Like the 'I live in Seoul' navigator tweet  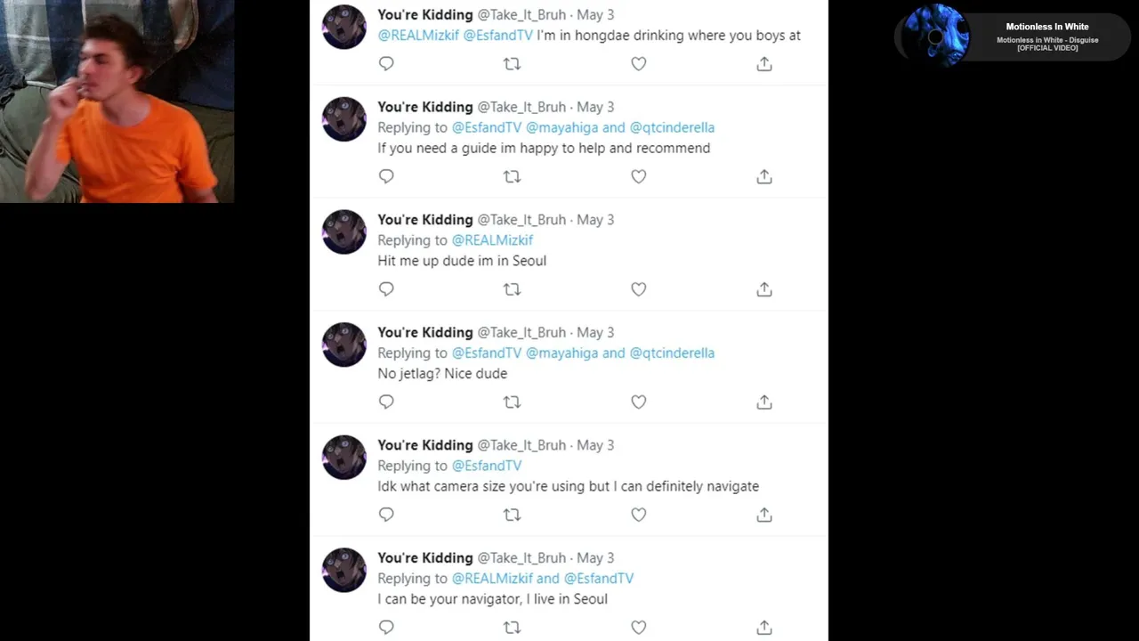[x=638, y=627]
